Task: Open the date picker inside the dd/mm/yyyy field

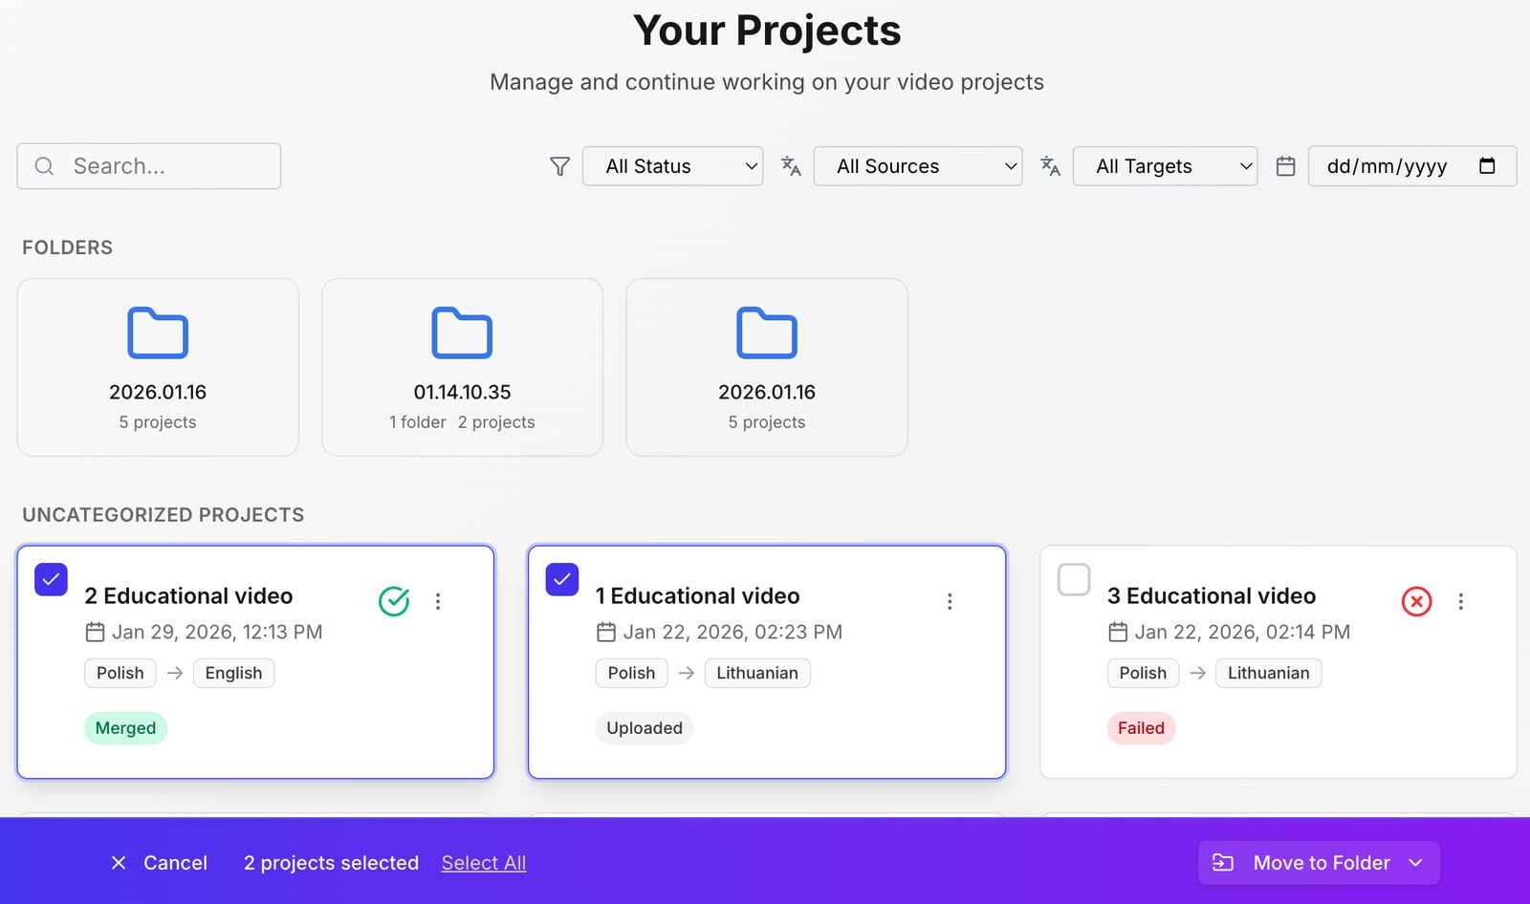Action: click(1487, 165)
